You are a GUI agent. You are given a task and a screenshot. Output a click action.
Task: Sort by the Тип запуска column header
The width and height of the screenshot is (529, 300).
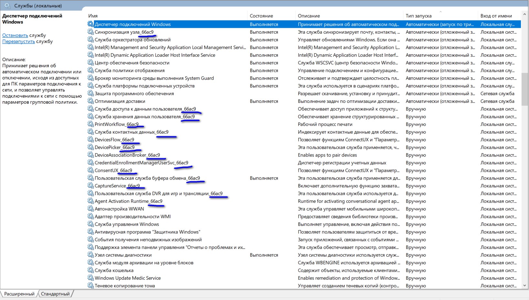tap(441, 16)
